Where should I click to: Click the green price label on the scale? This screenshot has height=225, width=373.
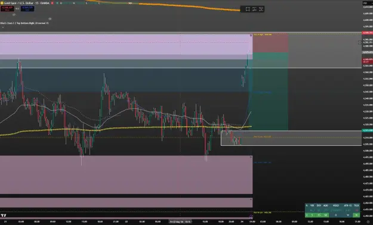[367, 130]
